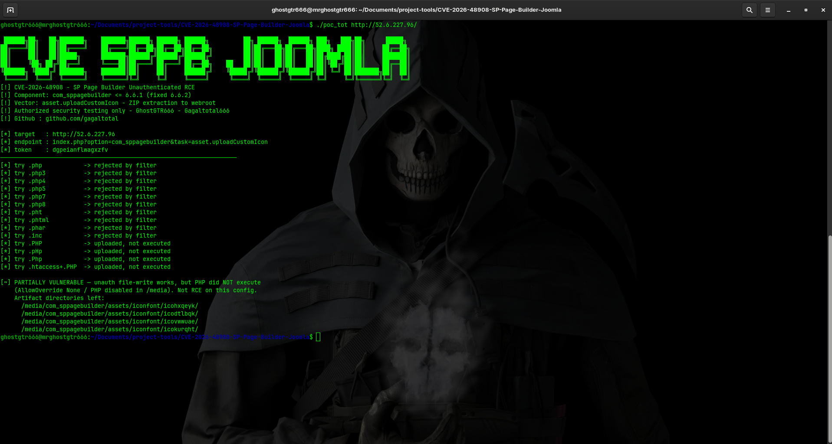
Task: Click the window title in the header bar
Action: (x=416, y=10)
